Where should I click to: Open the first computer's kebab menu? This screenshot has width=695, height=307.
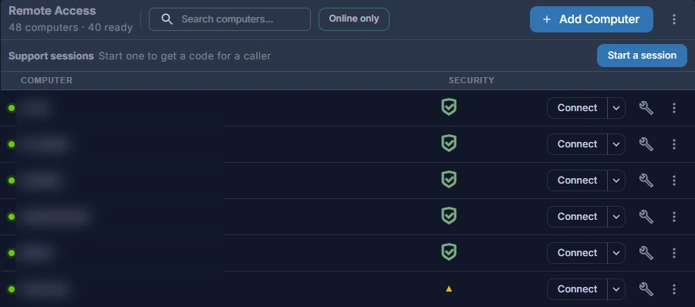[673, 108]
